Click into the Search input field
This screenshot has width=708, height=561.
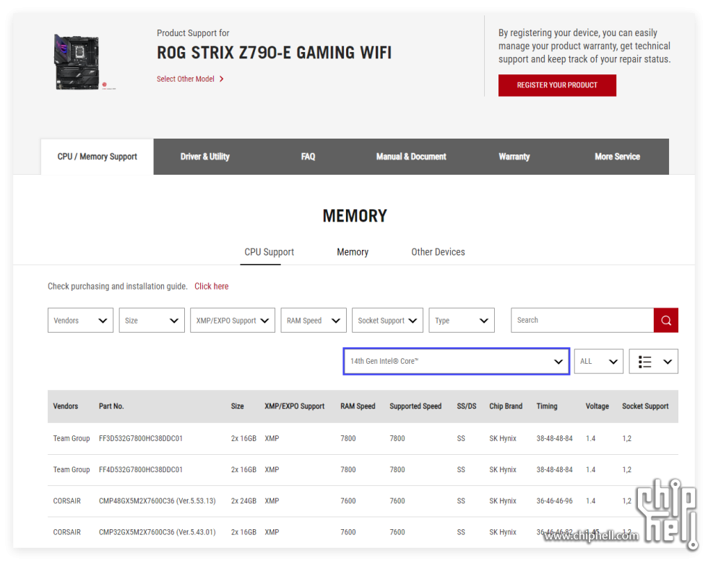(x=582, y=321)
